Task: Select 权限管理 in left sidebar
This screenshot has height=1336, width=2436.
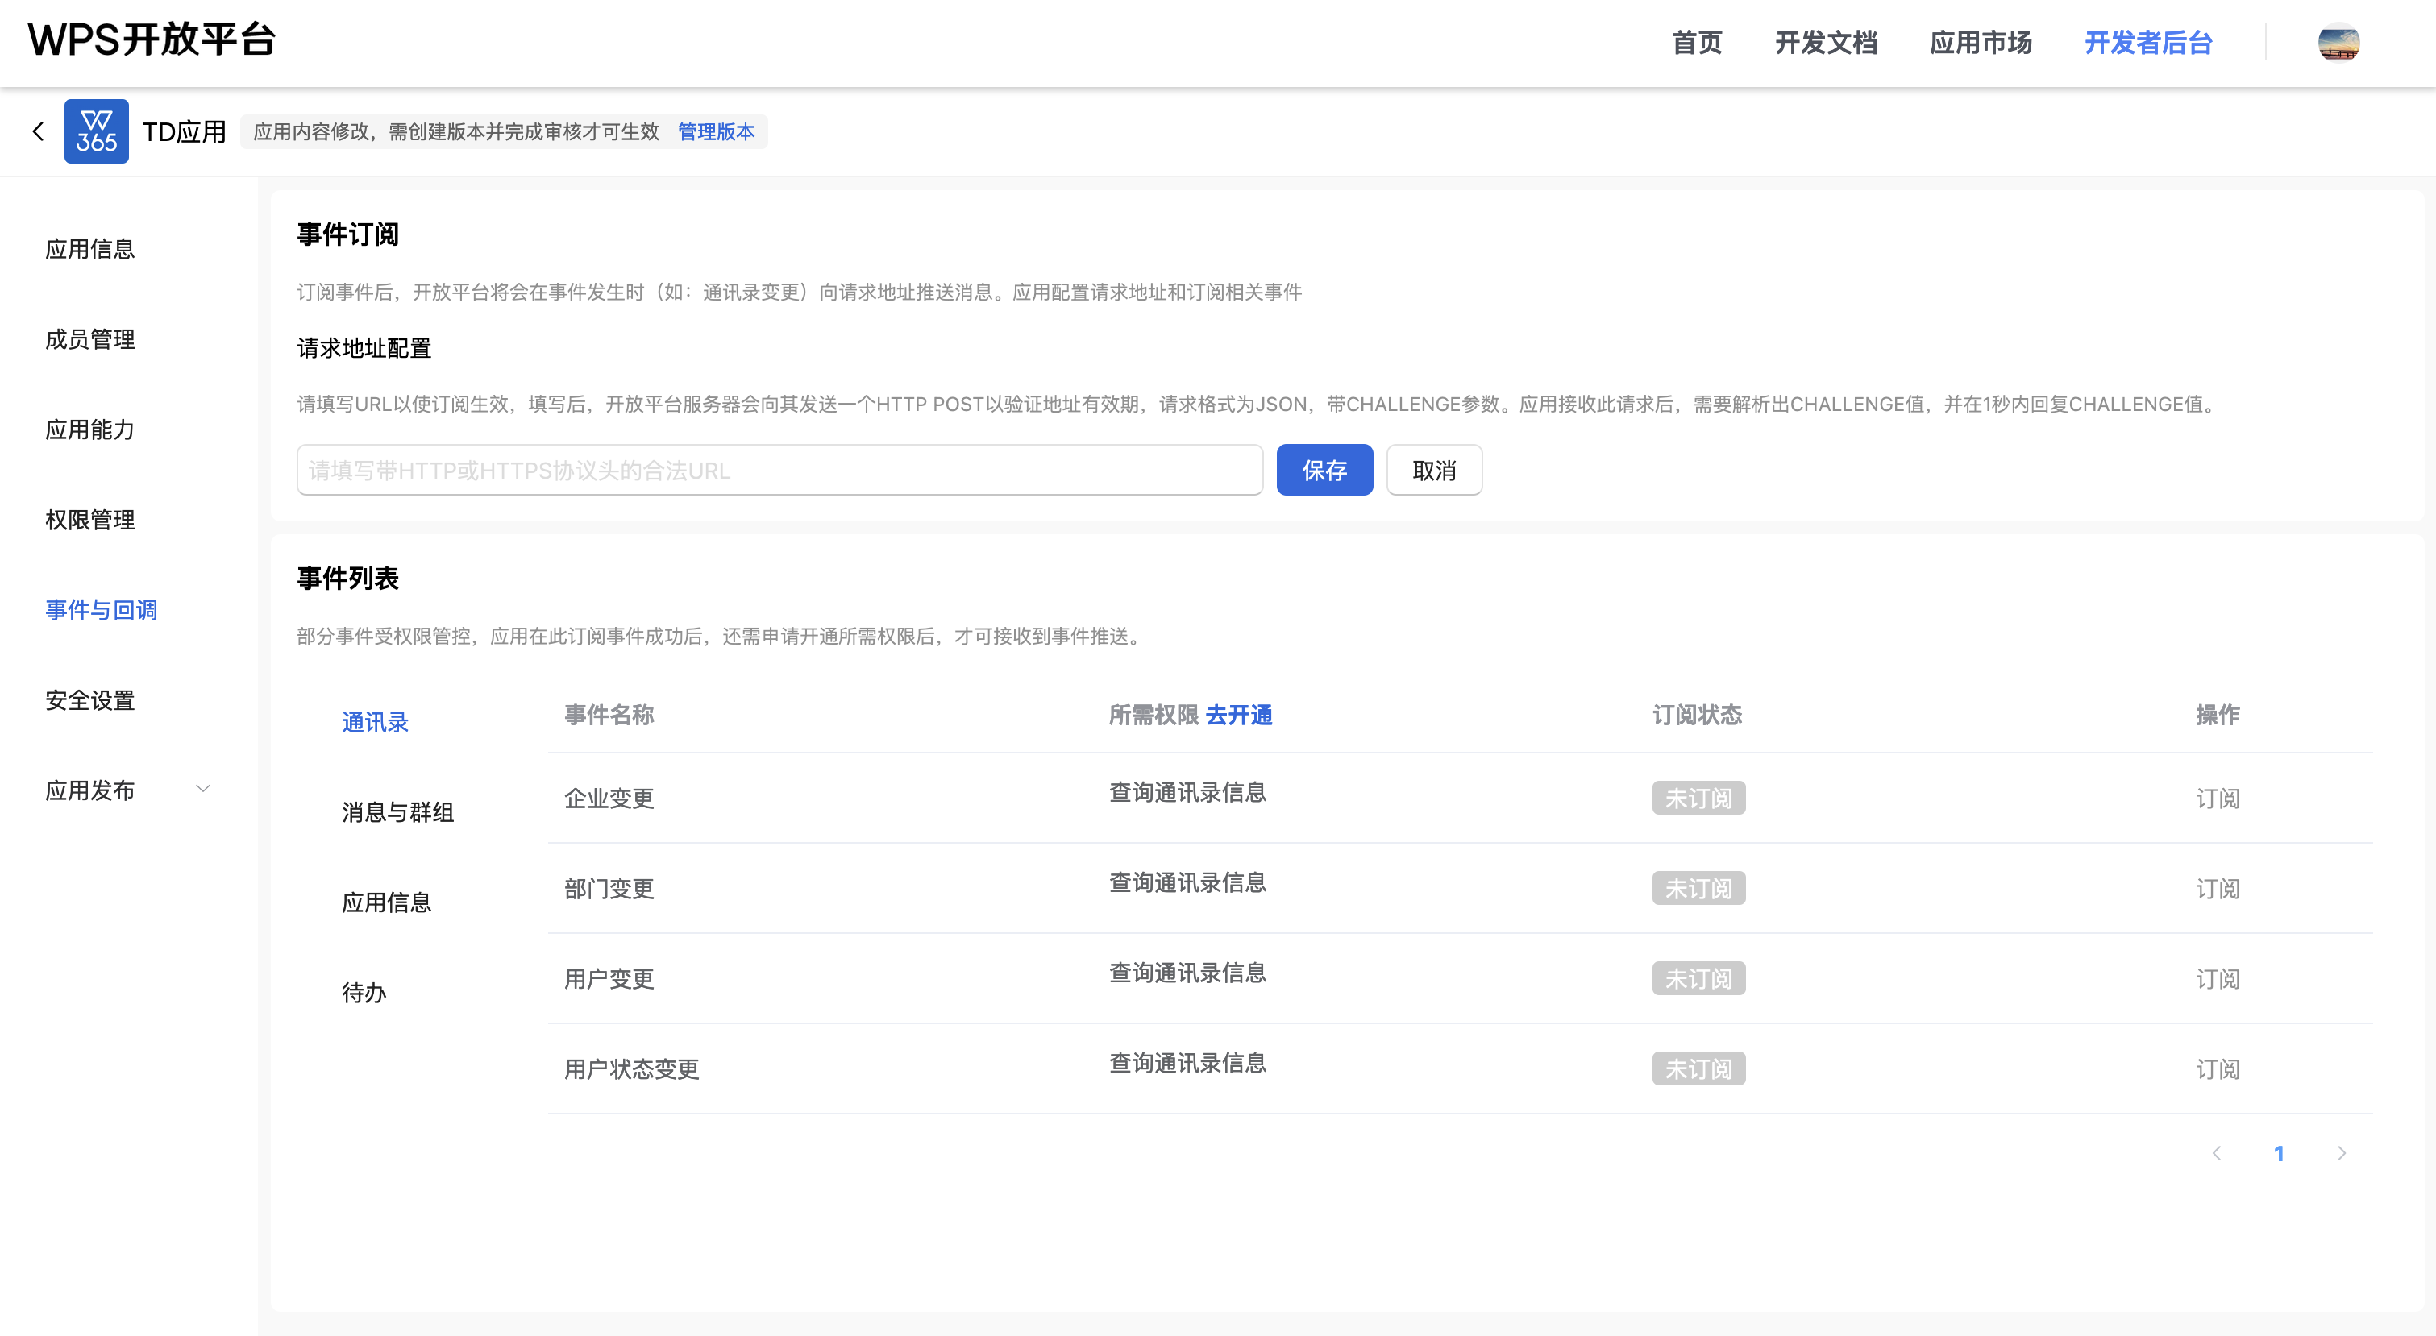Action: click(x=89, y=519)
